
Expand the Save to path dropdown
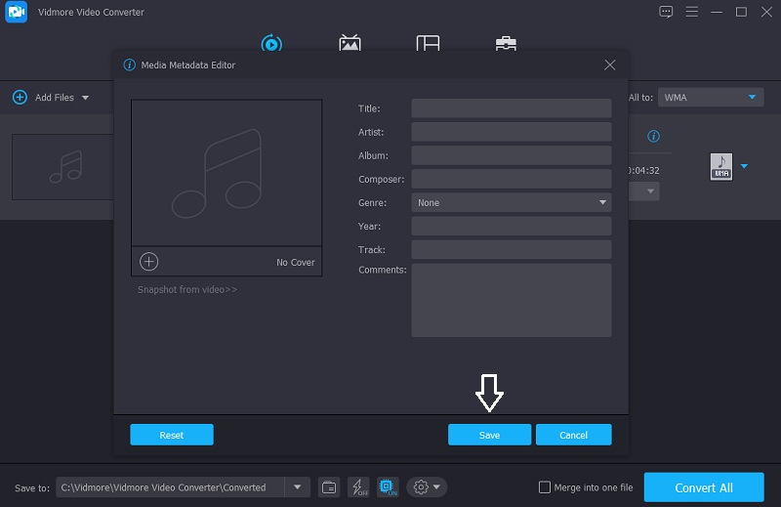298,486
